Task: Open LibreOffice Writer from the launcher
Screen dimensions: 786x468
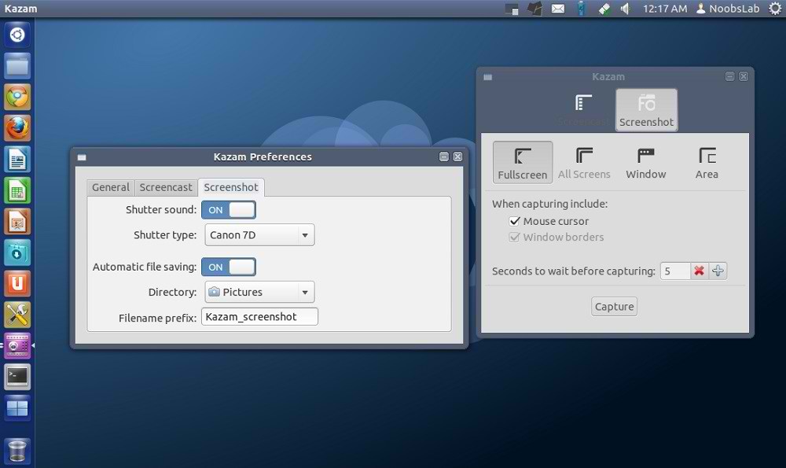Action: [x=17, y=160]
